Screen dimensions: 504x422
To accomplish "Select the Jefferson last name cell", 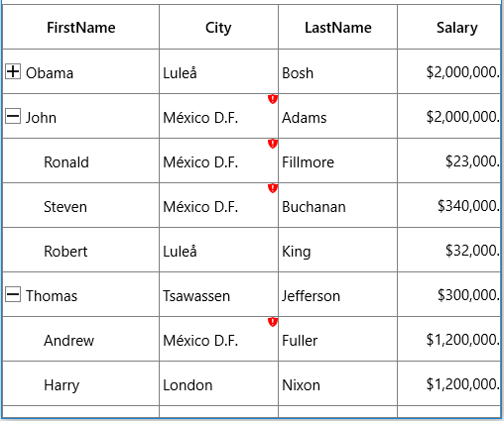I will click(337, 294).
